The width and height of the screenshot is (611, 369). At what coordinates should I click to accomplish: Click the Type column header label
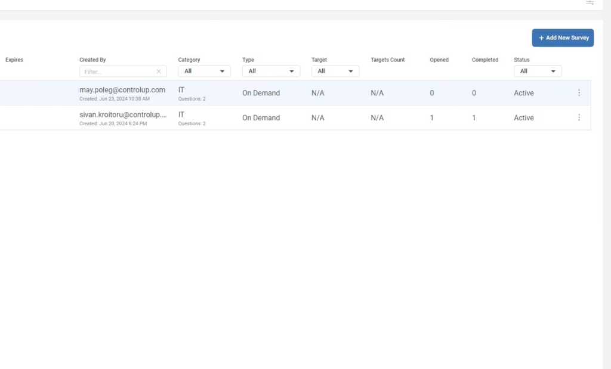pyautogui.click(x=248, y=60)
